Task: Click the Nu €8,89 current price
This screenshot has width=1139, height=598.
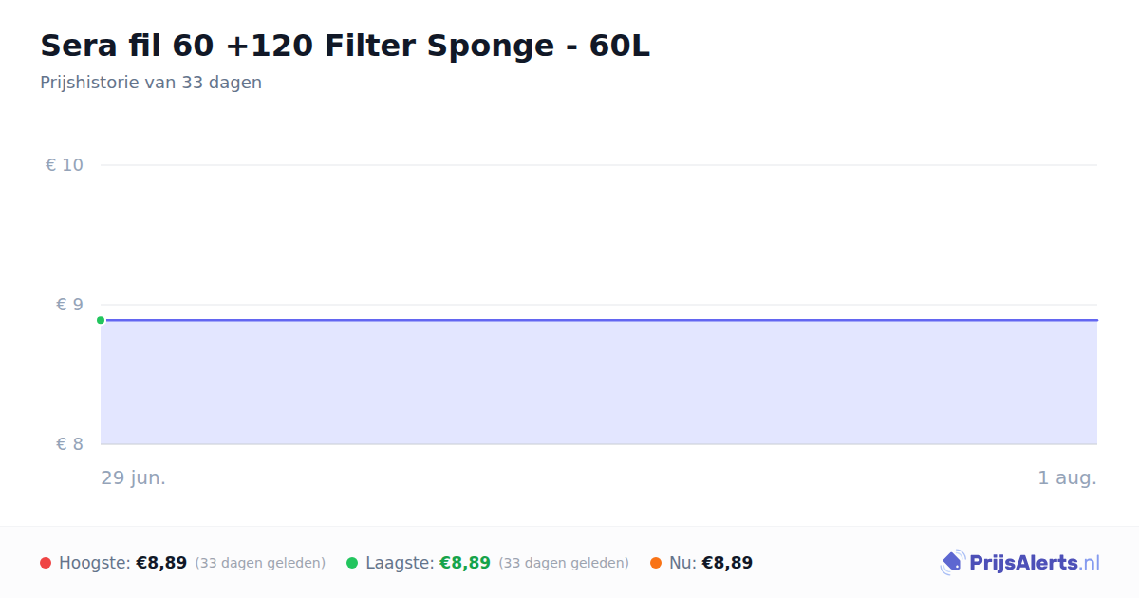Action: pos(727,563)
